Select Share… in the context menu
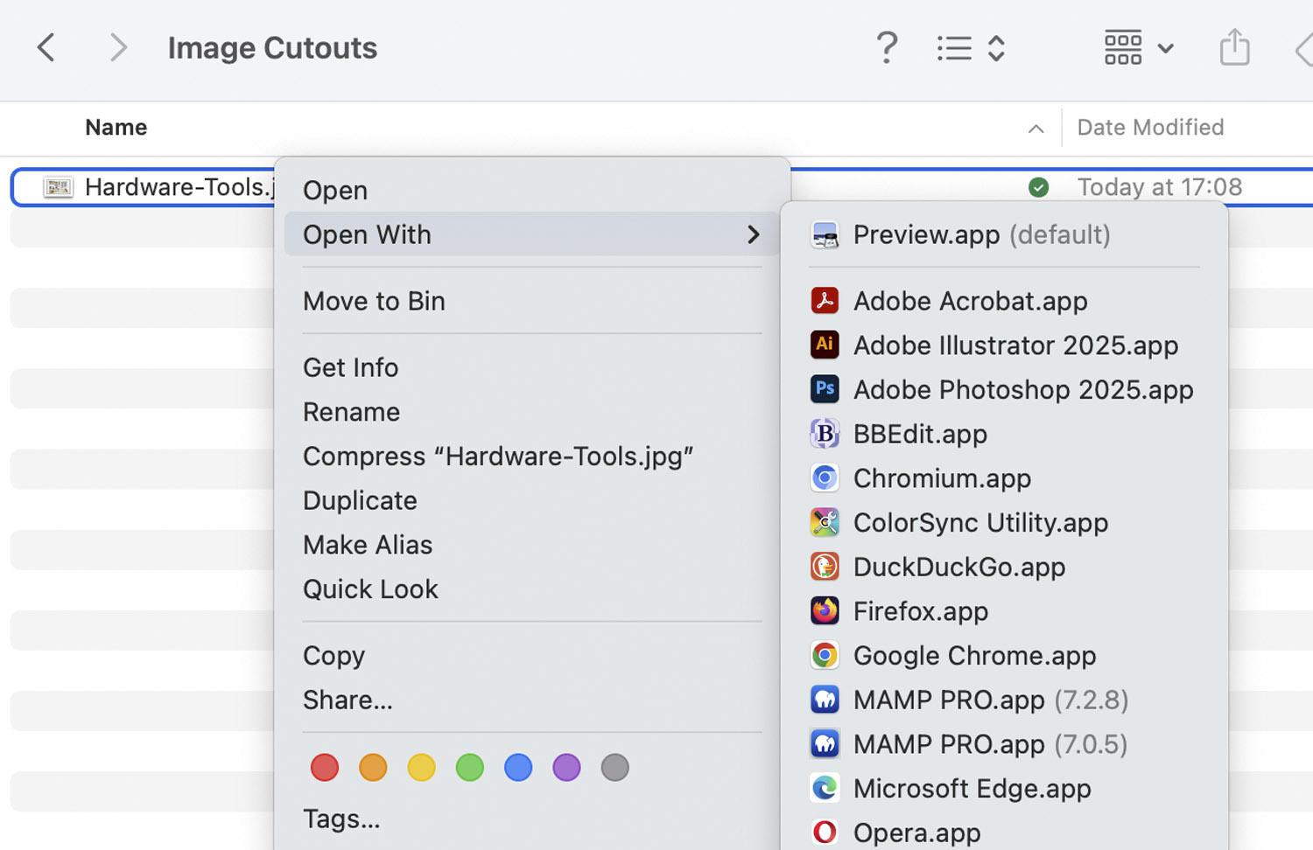Image resolution: width=1313 pixels, height=850 pixels. tap(348, 700)
